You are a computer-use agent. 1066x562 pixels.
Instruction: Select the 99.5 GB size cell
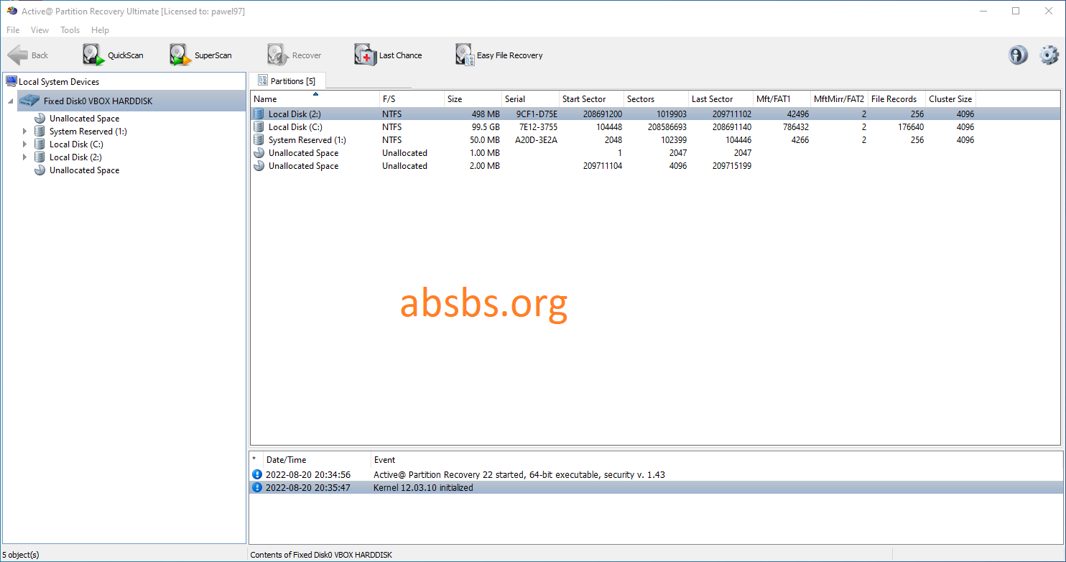[x=484, y=127]
